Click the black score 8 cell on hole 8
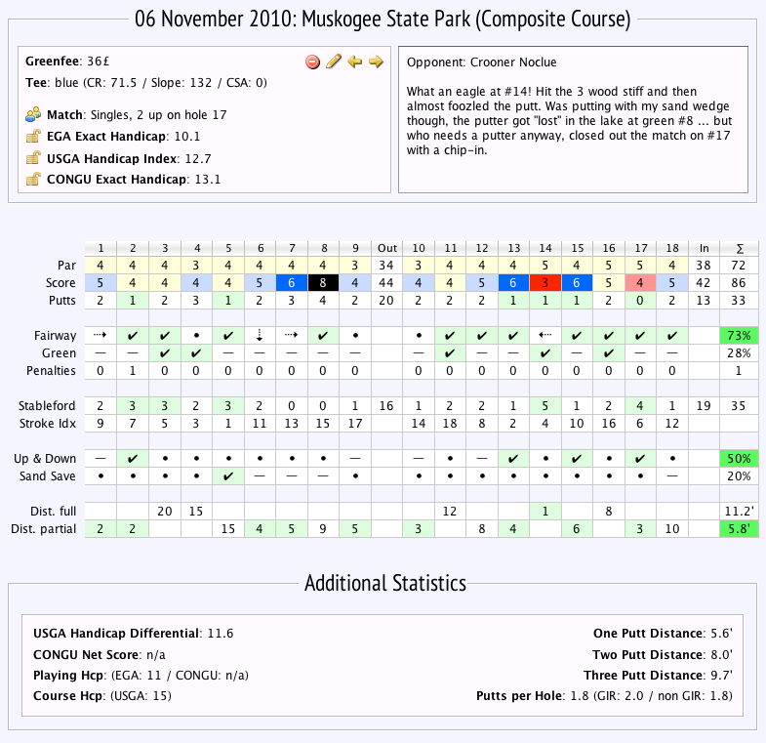This screenshot has width=766, height=743. (323, 282)
